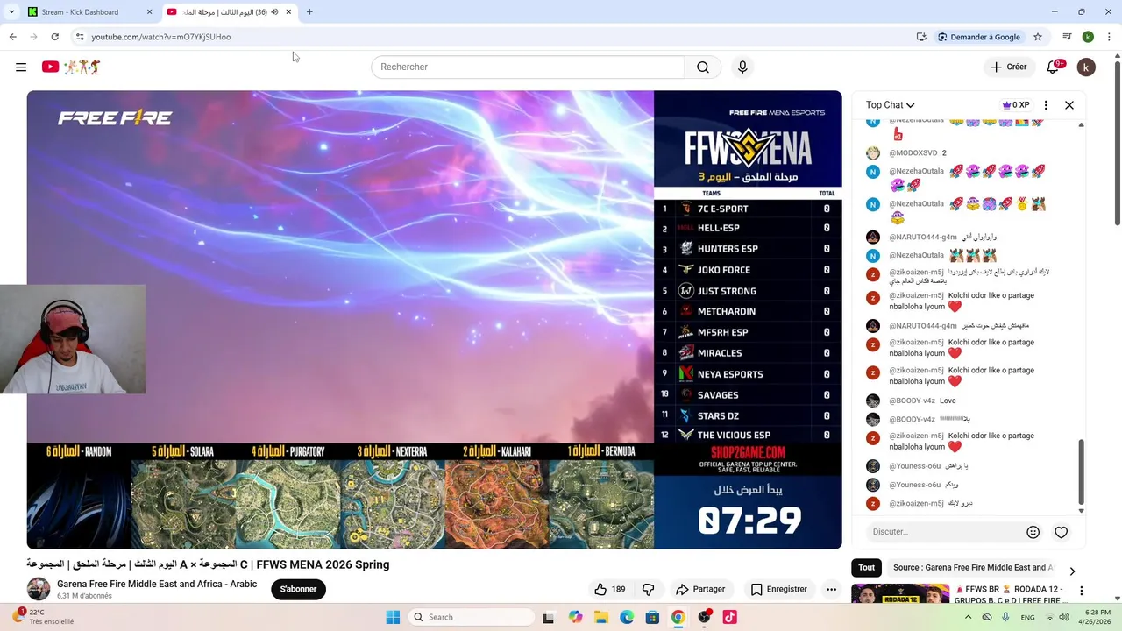This screenshot has width=1122, height=631.
Task: Click the S'abonner subscribe button
Action: (298, 589)
